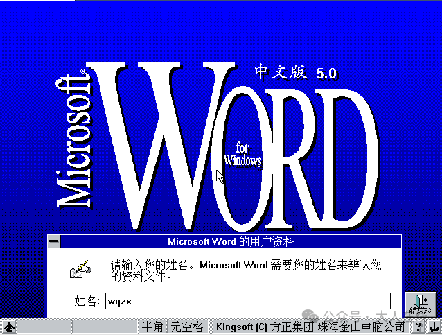Click the 请输入您的姓名 instruction text
The height and width of the screenshot is (335, 442).
[x=245, y=270]
